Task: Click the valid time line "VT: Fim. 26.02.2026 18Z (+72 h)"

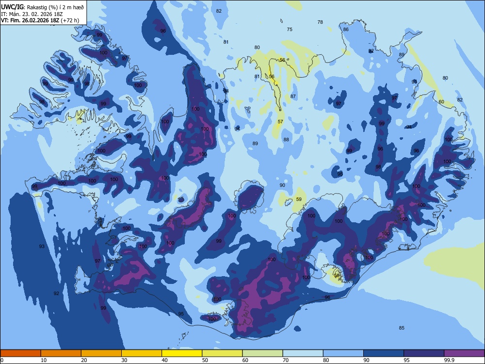Action: click(40, 20)
